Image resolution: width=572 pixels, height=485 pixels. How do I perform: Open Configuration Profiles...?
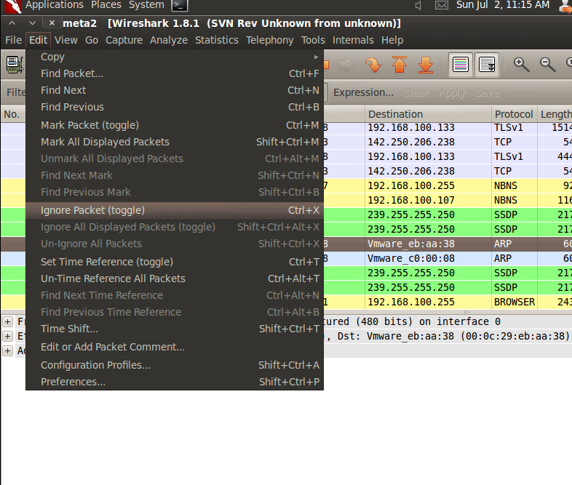[x=175, y=366]
